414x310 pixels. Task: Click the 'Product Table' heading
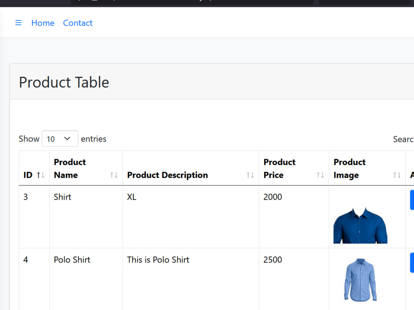pyautogui.click(x=64, y=82)
